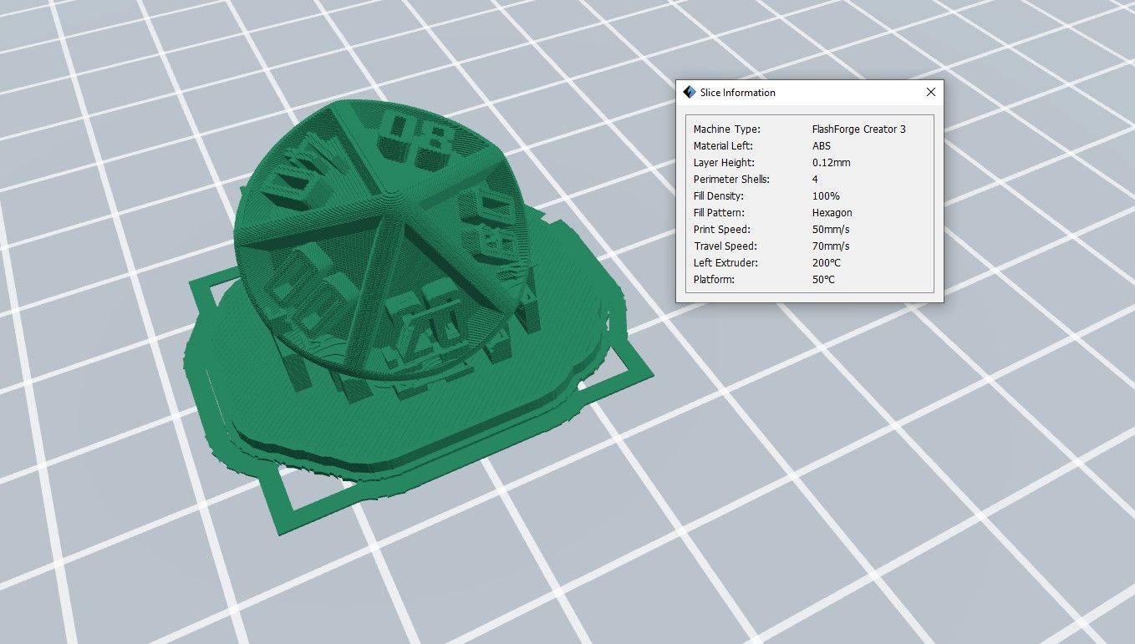Click the Slice Information title bar
Image resolution: width=1135 pixels, height=644 pixels.
pyautogui.click(x=802, y=93)
